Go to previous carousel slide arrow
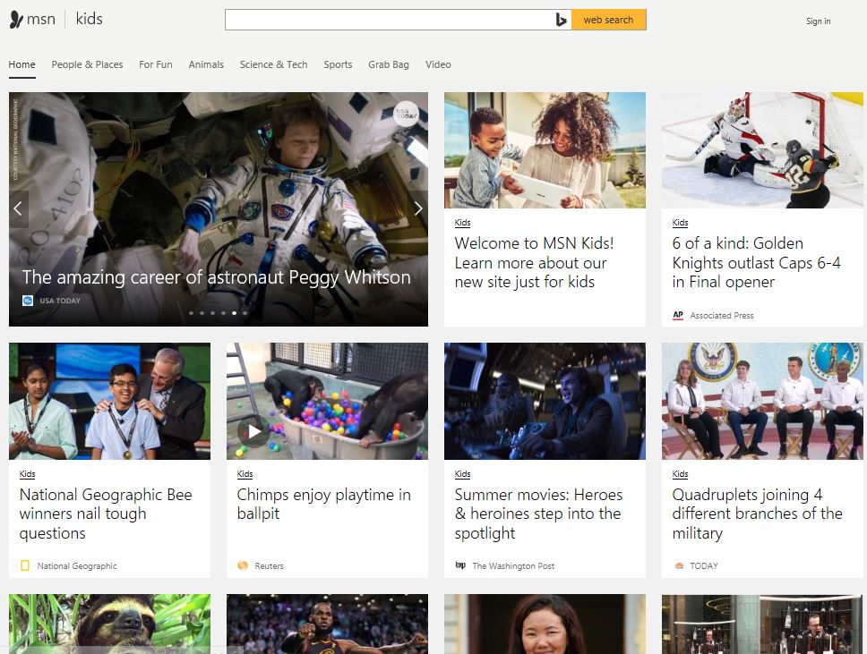The width and height of the screenshot is (867, 654). 17,208
